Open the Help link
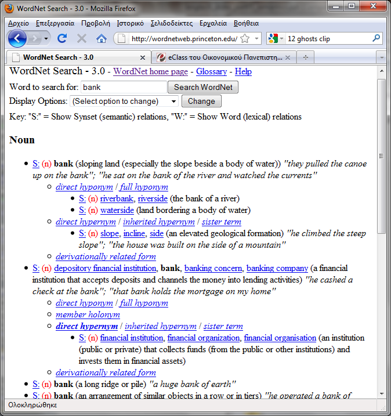This screenshot has height=416, width=391. pyautogui.click(x=243, y=71)
